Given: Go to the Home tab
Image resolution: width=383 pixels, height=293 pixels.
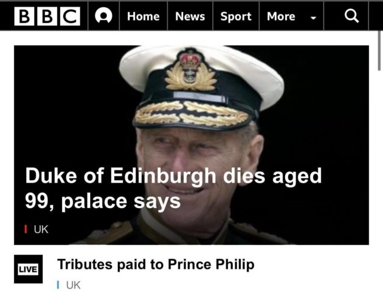Looking at the screenshot, I should (x=143, y=16).
